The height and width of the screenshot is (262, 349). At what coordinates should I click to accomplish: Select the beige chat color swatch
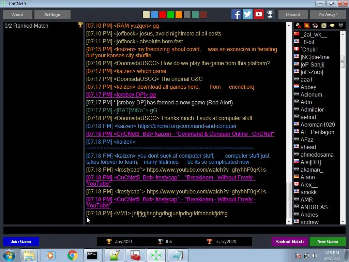pyautogui.click(x=146, y=15)
